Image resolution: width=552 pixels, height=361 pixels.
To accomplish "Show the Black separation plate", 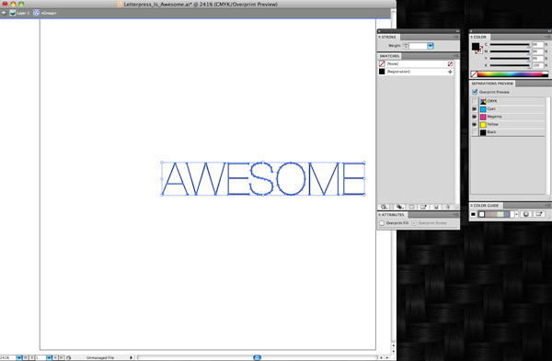I will tap(474, 132).
